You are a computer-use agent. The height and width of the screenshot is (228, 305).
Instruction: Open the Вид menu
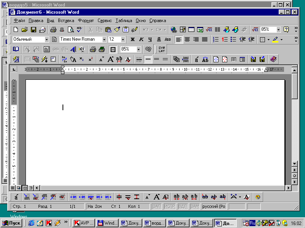pos(50,21)
